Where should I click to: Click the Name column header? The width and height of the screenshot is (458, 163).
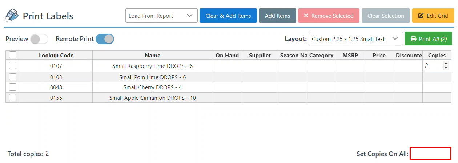[x=152, y=55]
